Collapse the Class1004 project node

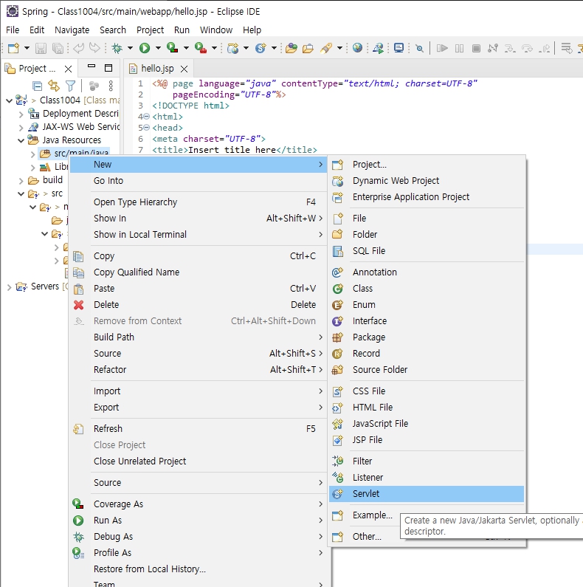click(9, 100)
